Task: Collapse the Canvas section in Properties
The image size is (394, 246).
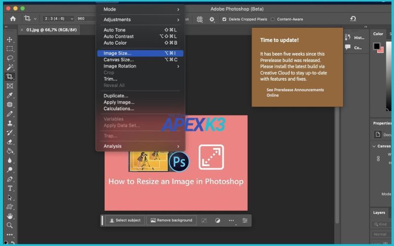Action: (374, 146)
